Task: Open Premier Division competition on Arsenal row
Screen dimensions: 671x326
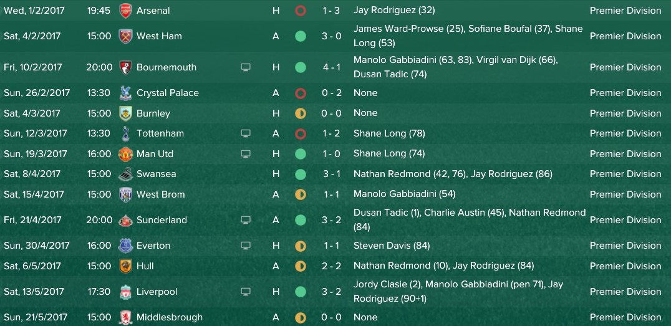Action: point(625,11)
